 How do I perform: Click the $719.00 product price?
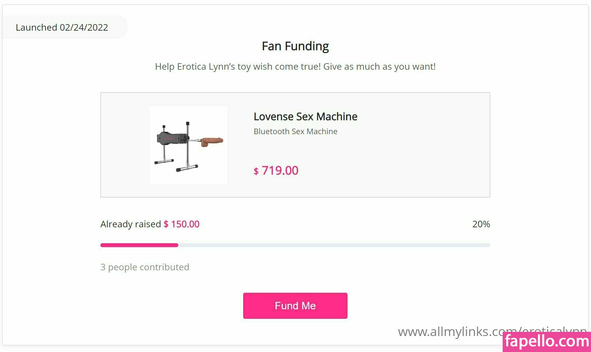(280, 170)
